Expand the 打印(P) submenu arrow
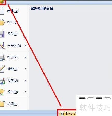Viewport: 112px width, 116px height. click(x=26, y=57)
